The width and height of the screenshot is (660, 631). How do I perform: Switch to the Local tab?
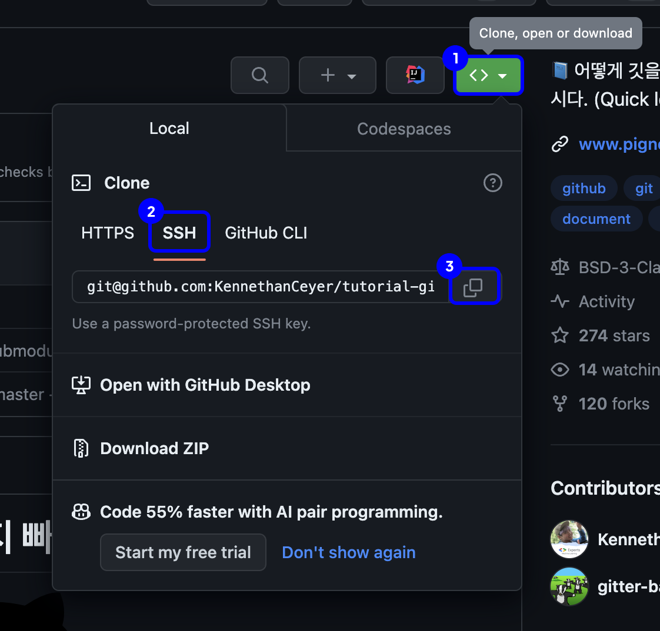click(169, 128)
